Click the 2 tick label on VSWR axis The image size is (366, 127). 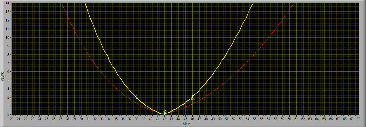[9, 106]
